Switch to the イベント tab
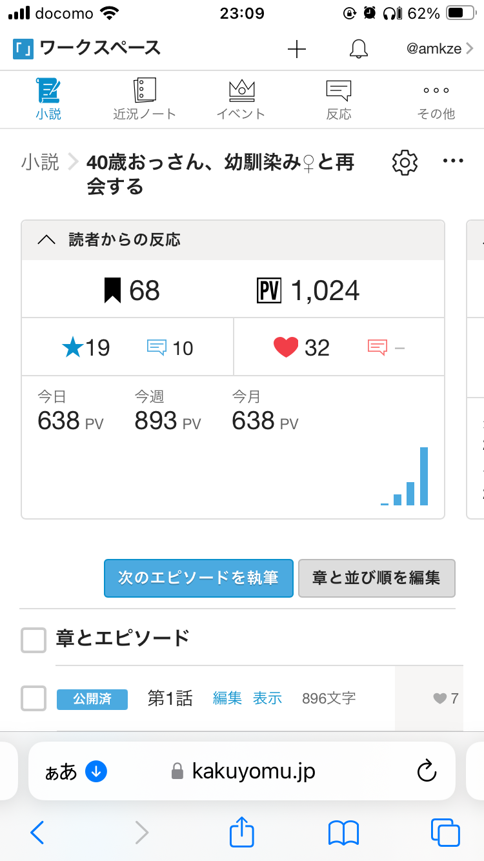 pyautogui.click(x=241, y=99)
